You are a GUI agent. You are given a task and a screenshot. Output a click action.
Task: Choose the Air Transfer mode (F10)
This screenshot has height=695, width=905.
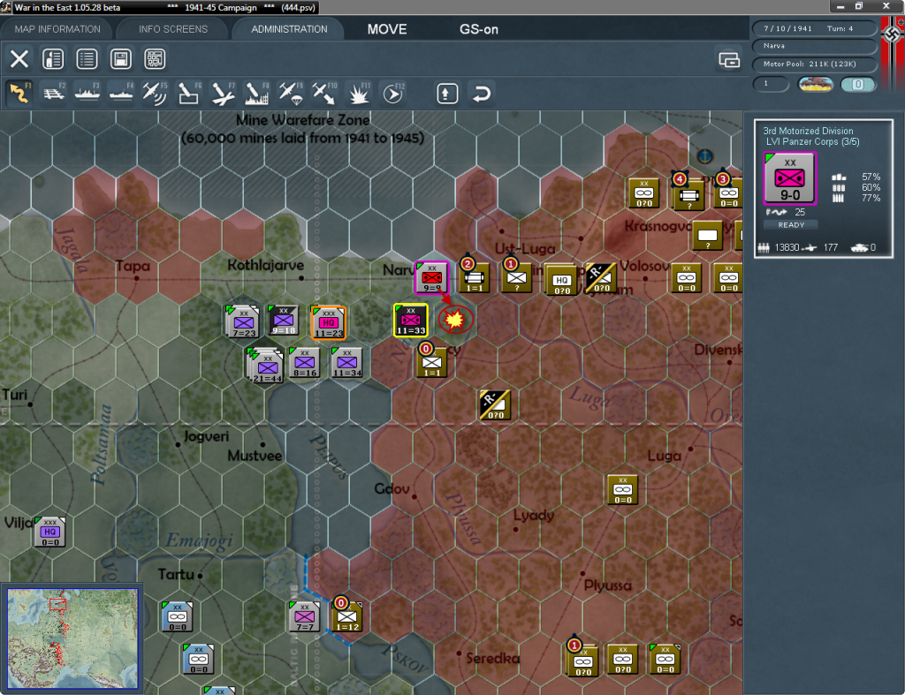click(x=323, y=94)
